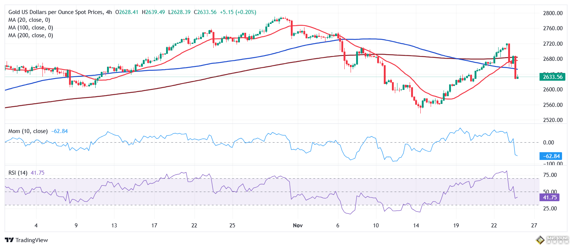The height and width of the screenshot is (248, 572).
Task: Click the RSI value tag 41.75
Action: [550, 198]
